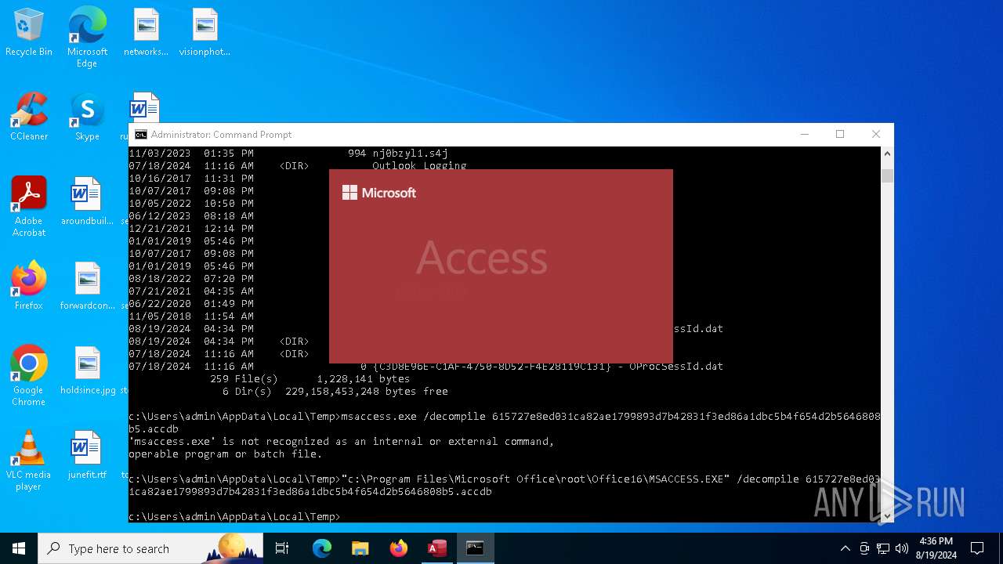Open Microsoft Edge from the taskbar

tap(322, 548)
